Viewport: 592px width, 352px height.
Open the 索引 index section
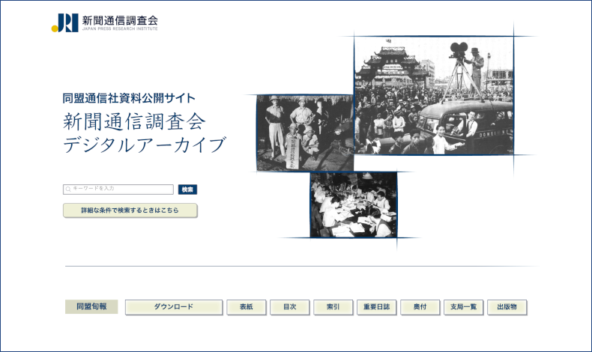[333, 307]
